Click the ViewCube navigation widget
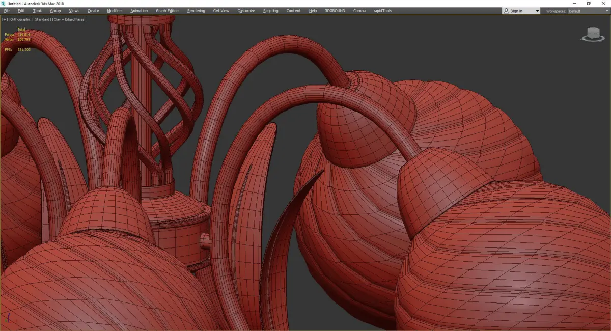This screenshot has width=611, height=331. click(592, 35)
